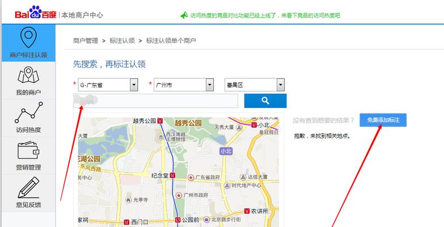Click the 越秀公园 metro station marker
444x227 pixels.
[x=160, y=121]
